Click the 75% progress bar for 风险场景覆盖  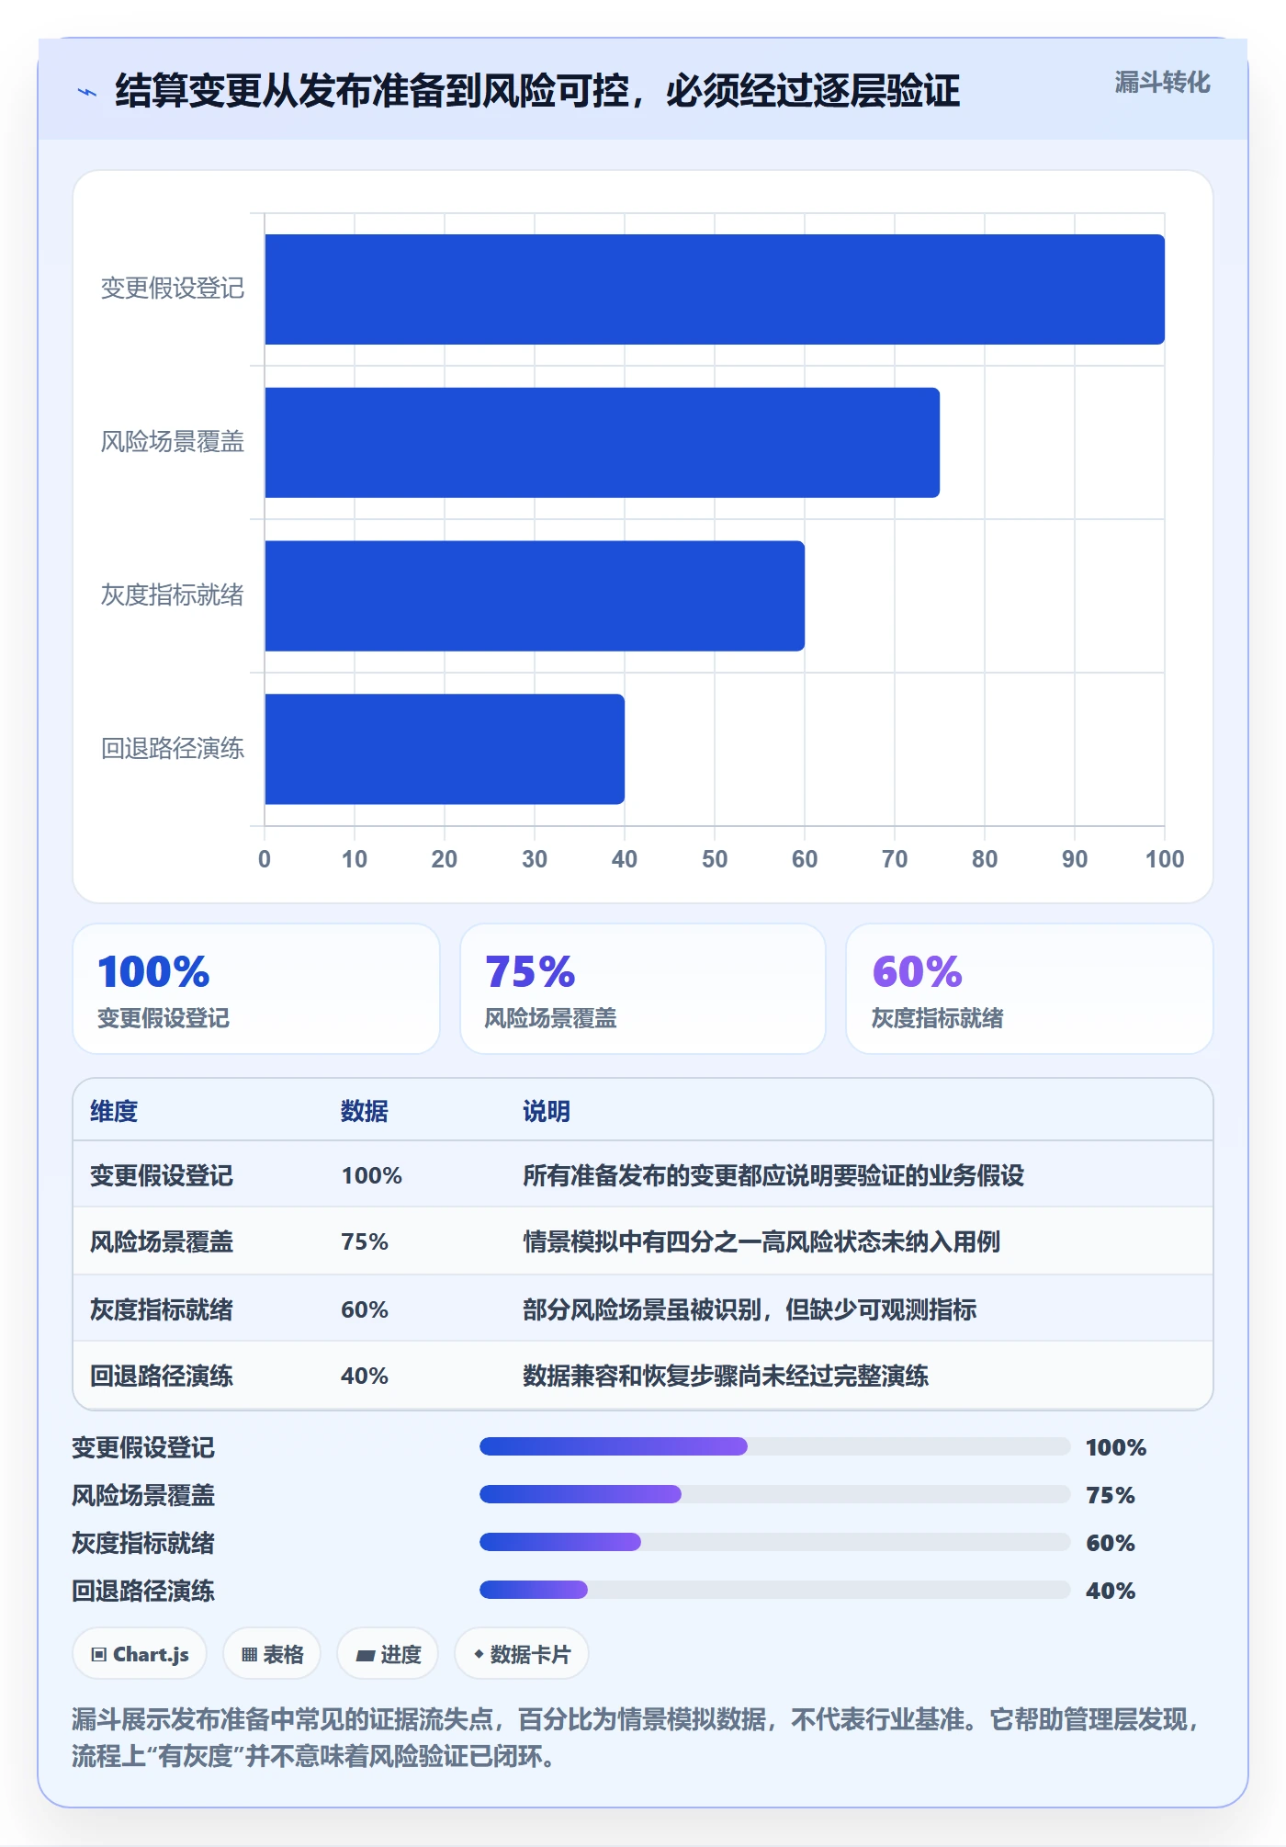point(775,1494)
